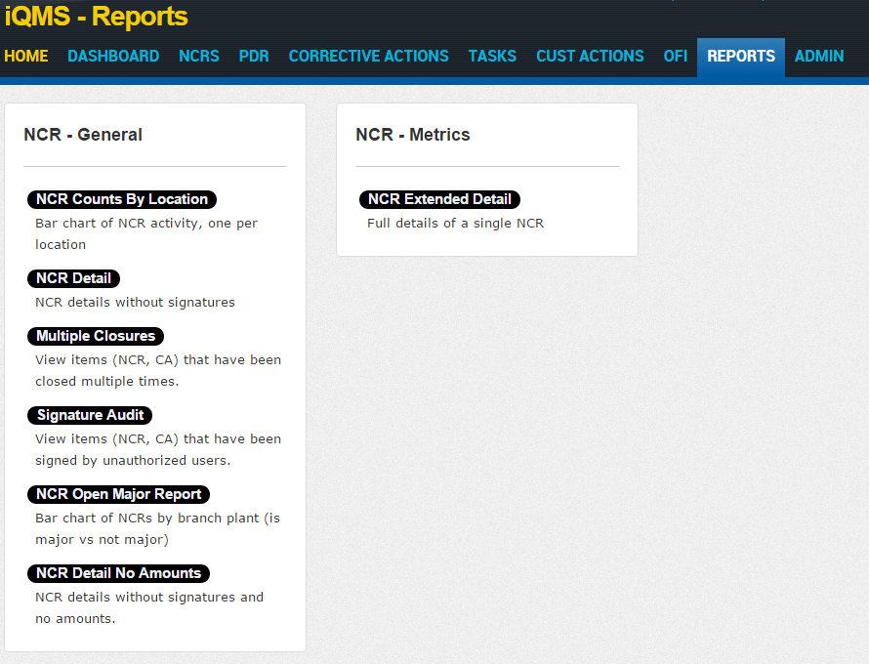869x664 pixels.
Task: Launch the NCR Detail report
Action: click(x=73, y=278)
